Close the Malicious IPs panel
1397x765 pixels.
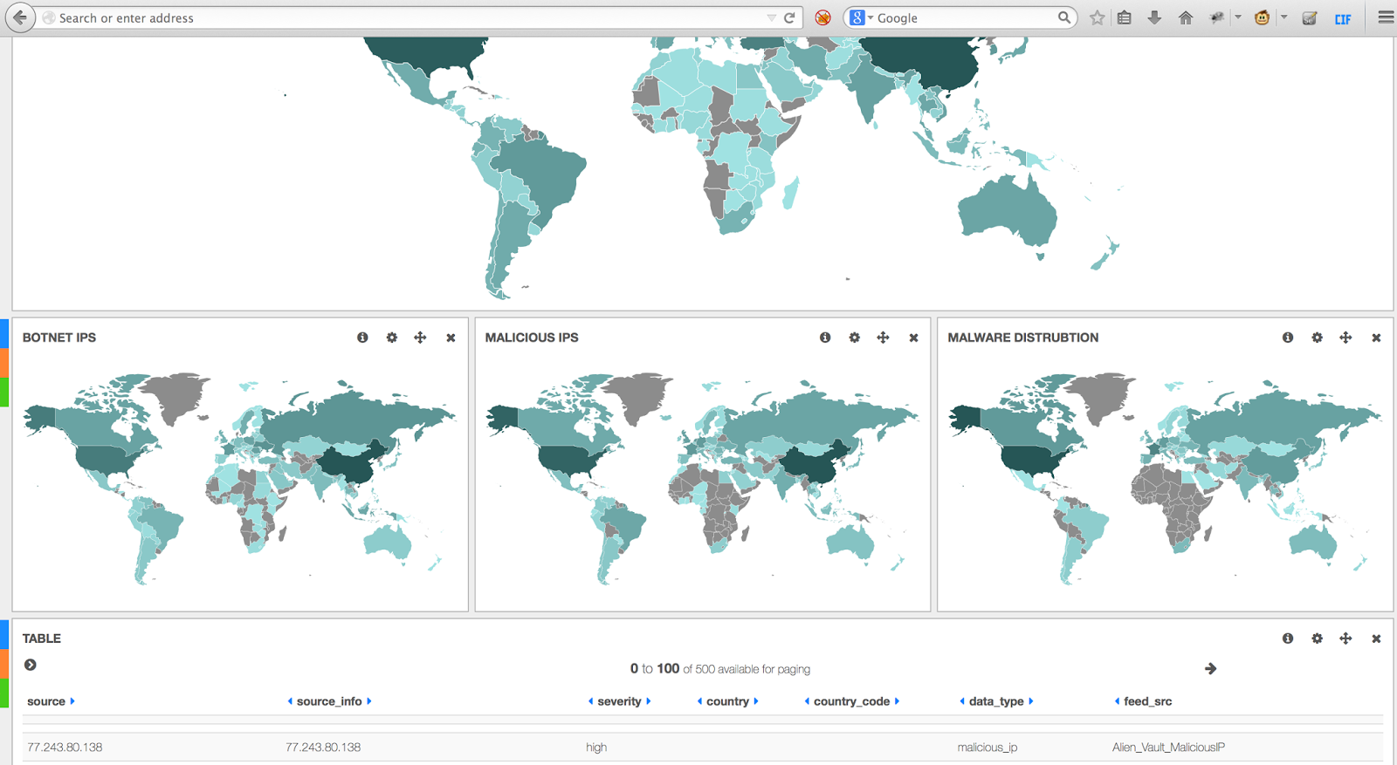[x=913, y=338]
